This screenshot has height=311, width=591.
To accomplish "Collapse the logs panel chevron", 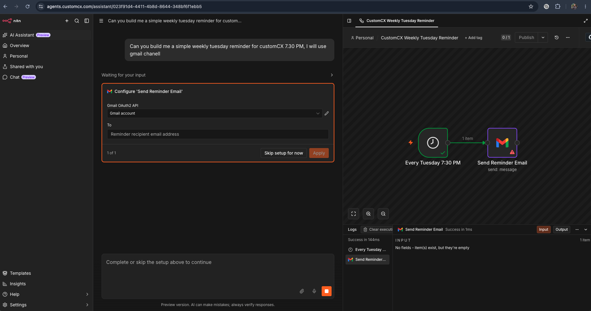I will click(x=586, y=230).
